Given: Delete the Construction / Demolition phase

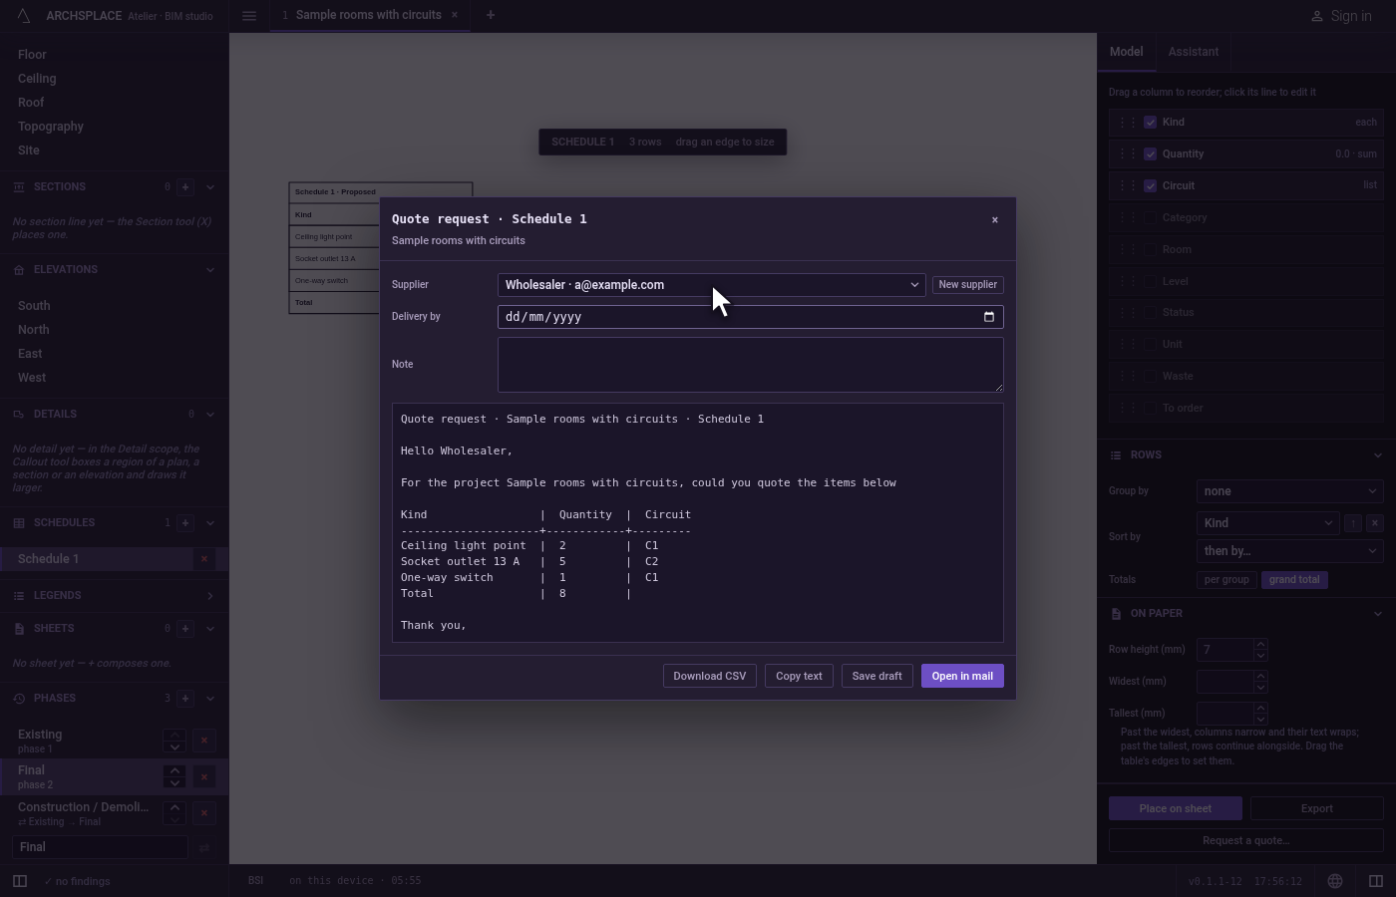Looking at the screenshot, I should pyautogui.click(x=204, y=813).
